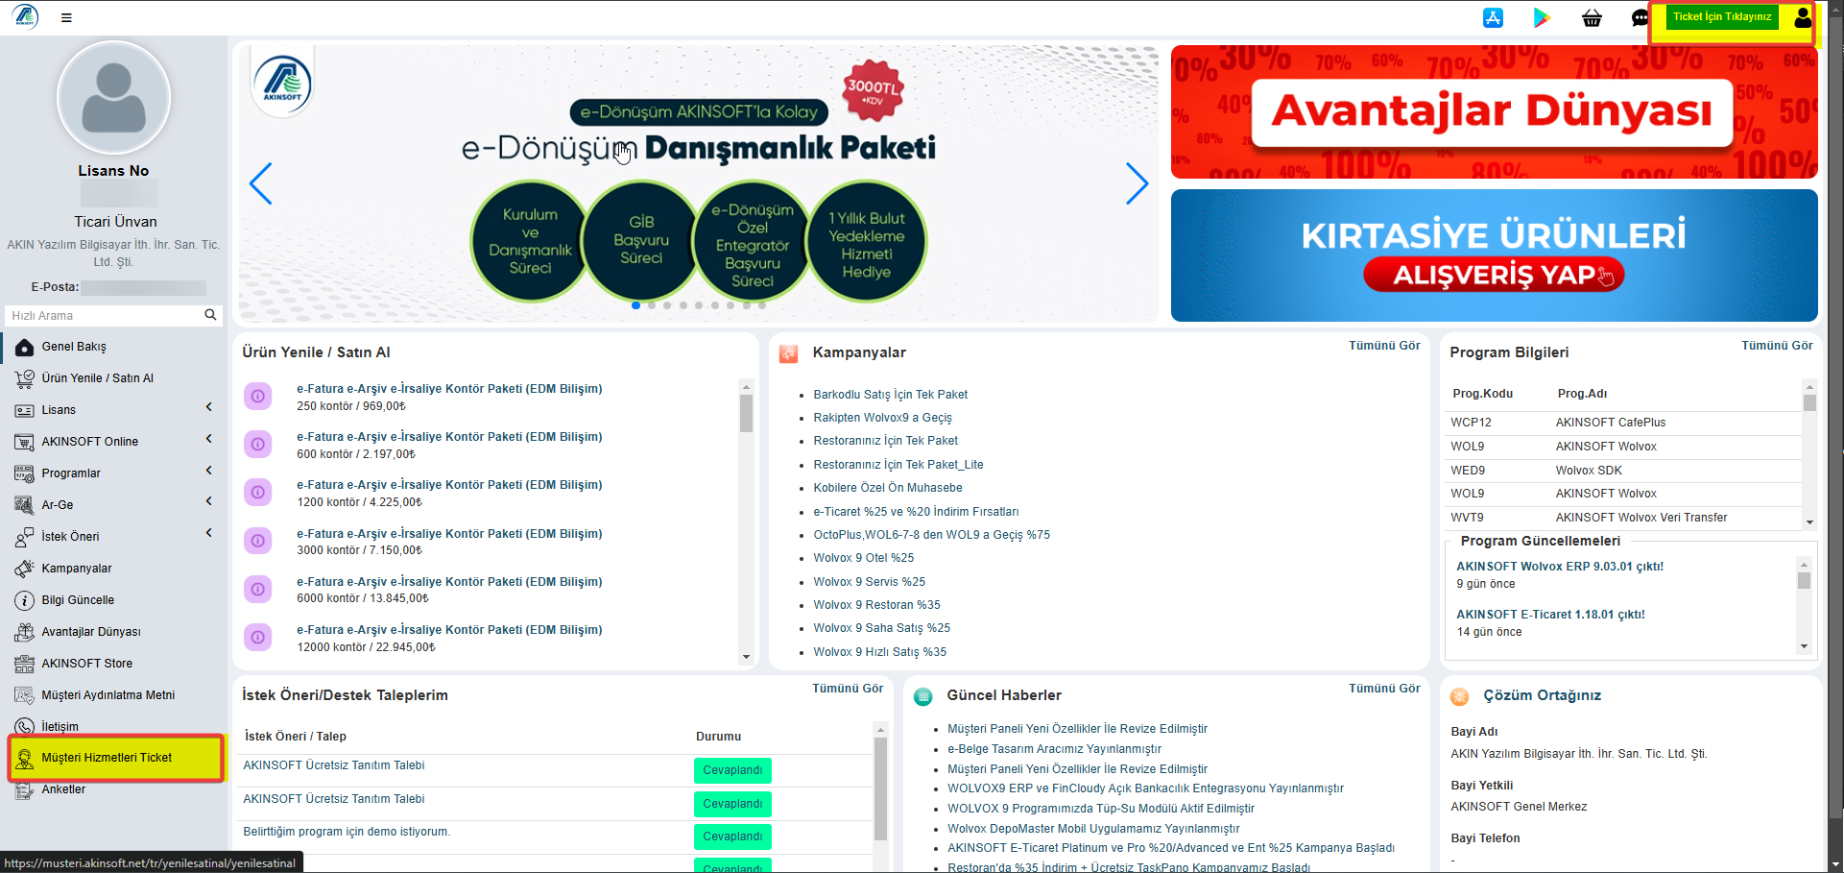Click the AKINSOFT Store sidebar icon
This screenshot has height=873, width=1844.
25,664
